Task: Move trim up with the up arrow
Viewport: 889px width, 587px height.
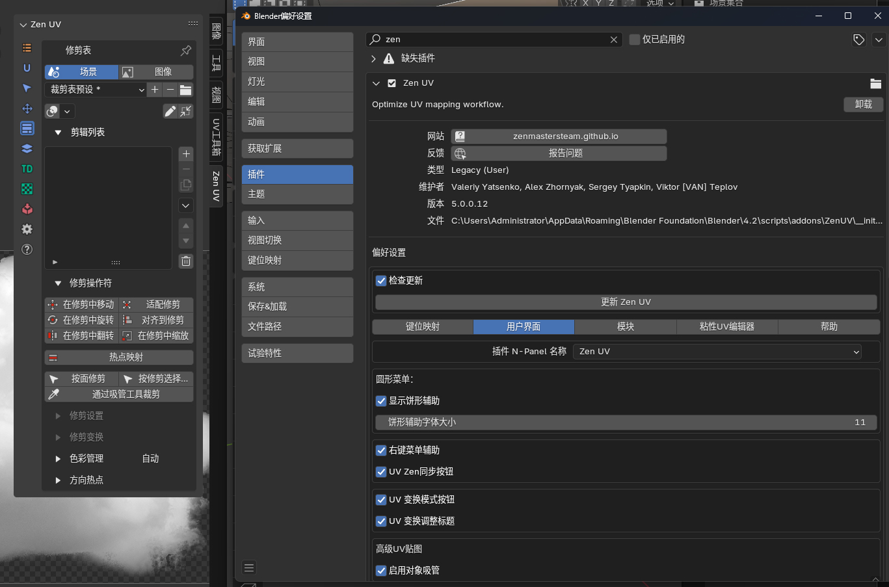Action: click(x=186, y=226)
